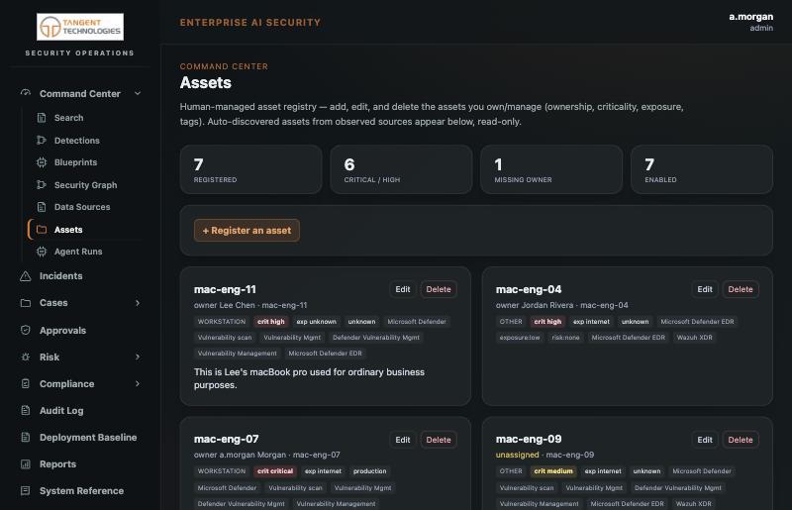This screenshot has height=510, width=792.
Task: Click the Tangent Technologies logo
Action: coord(80,27)
